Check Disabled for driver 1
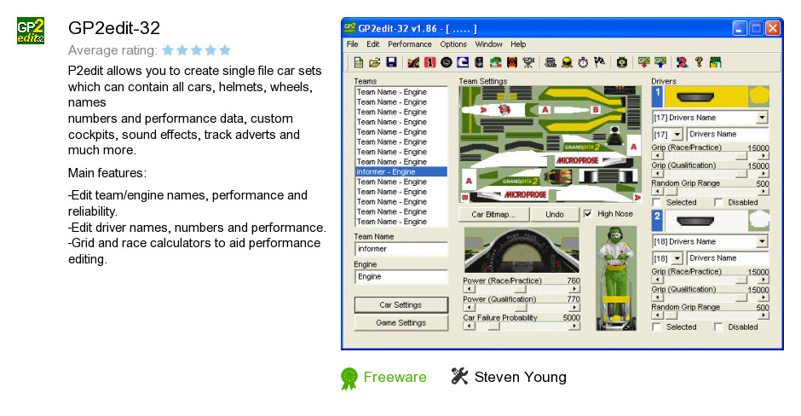Image resolution: width=801 pixels, height=416 pixels. (718, 202)
